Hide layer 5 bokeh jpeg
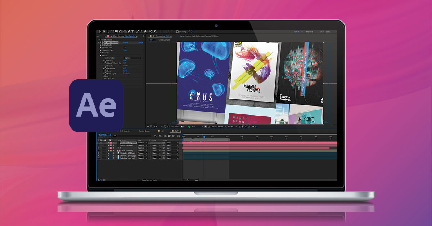 point(98,153)
